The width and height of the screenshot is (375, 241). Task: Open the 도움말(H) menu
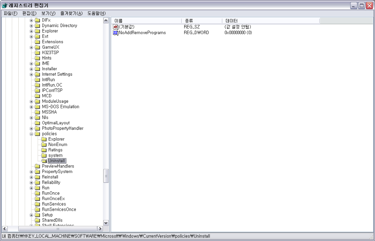[96, 14]
